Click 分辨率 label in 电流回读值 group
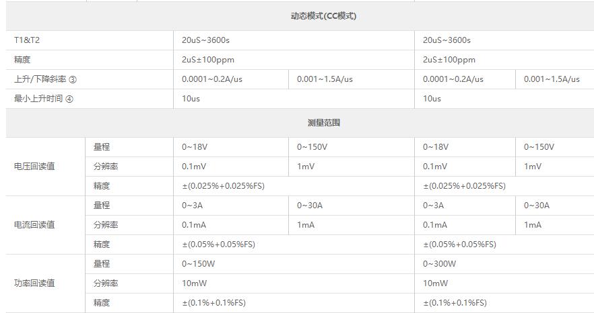This screenshot has height=313, width=594. (106, 225)
